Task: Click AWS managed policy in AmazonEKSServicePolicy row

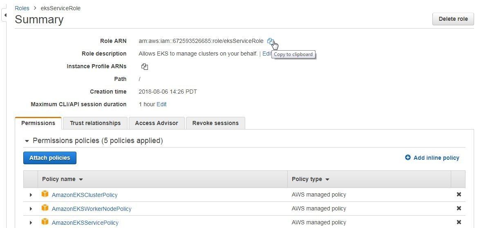Action: 319,222
